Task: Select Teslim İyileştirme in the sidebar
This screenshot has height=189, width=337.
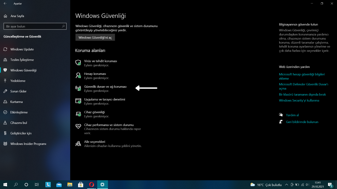Action: click(x=22, y=60)
